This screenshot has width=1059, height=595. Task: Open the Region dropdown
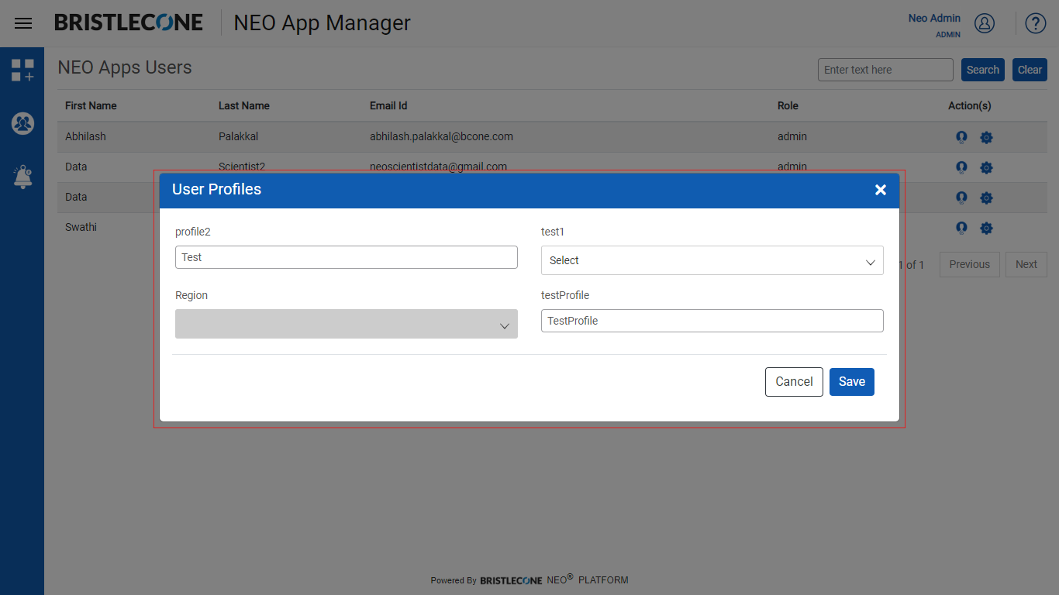click(x=347, y=324)
